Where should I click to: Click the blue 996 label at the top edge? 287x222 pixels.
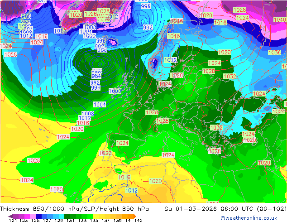click(x=146, y=6)
